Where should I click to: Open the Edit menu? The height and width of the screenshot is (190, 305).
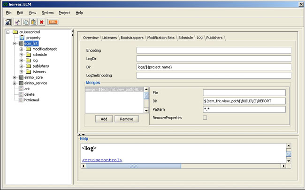20,13
